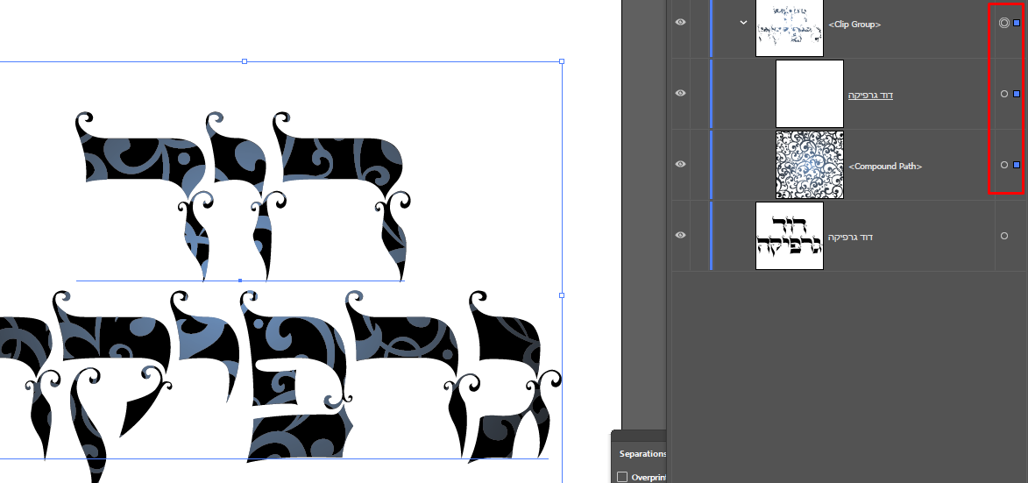Select blank white thumbnail of the clipping path
Viewport: 1028px width, 483px height.
tap(810, 94)
